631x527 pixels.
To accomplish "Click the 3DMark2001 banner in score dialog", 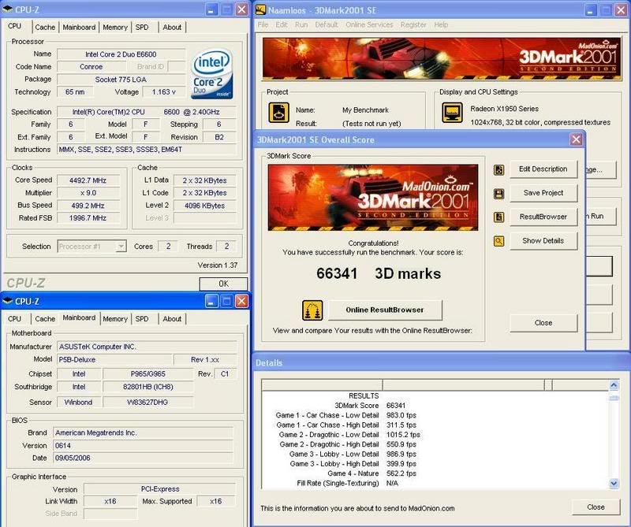I will (x=373, y=198).
